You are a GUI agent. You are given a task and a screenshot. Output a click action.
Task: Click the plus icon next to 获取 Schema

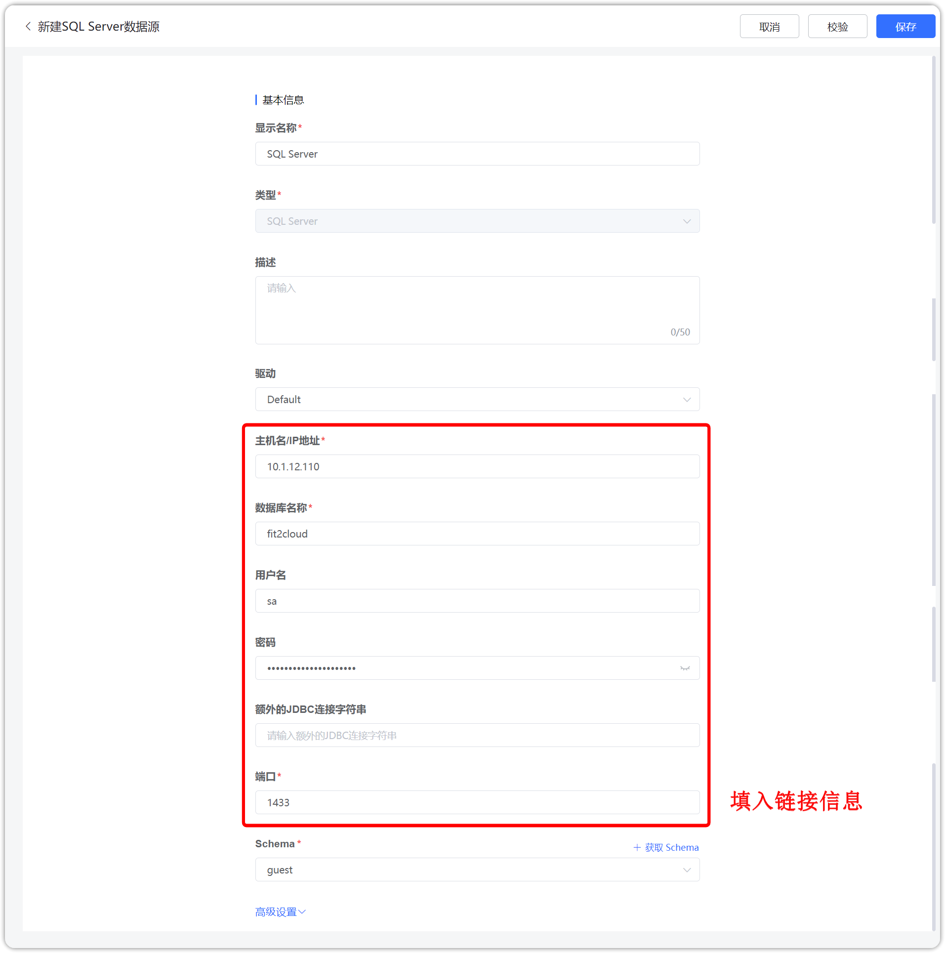pyautogui.click(x=637, y=847)
